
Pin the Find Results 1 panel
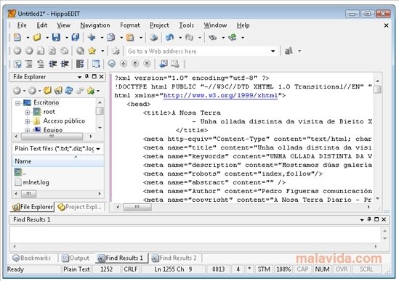point(369,219)
